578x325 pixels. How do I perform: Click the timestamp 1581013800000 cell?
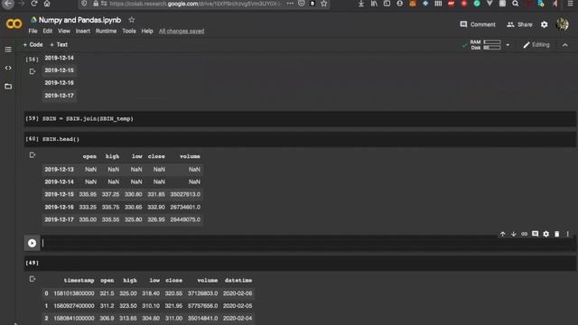coord(74,293)
